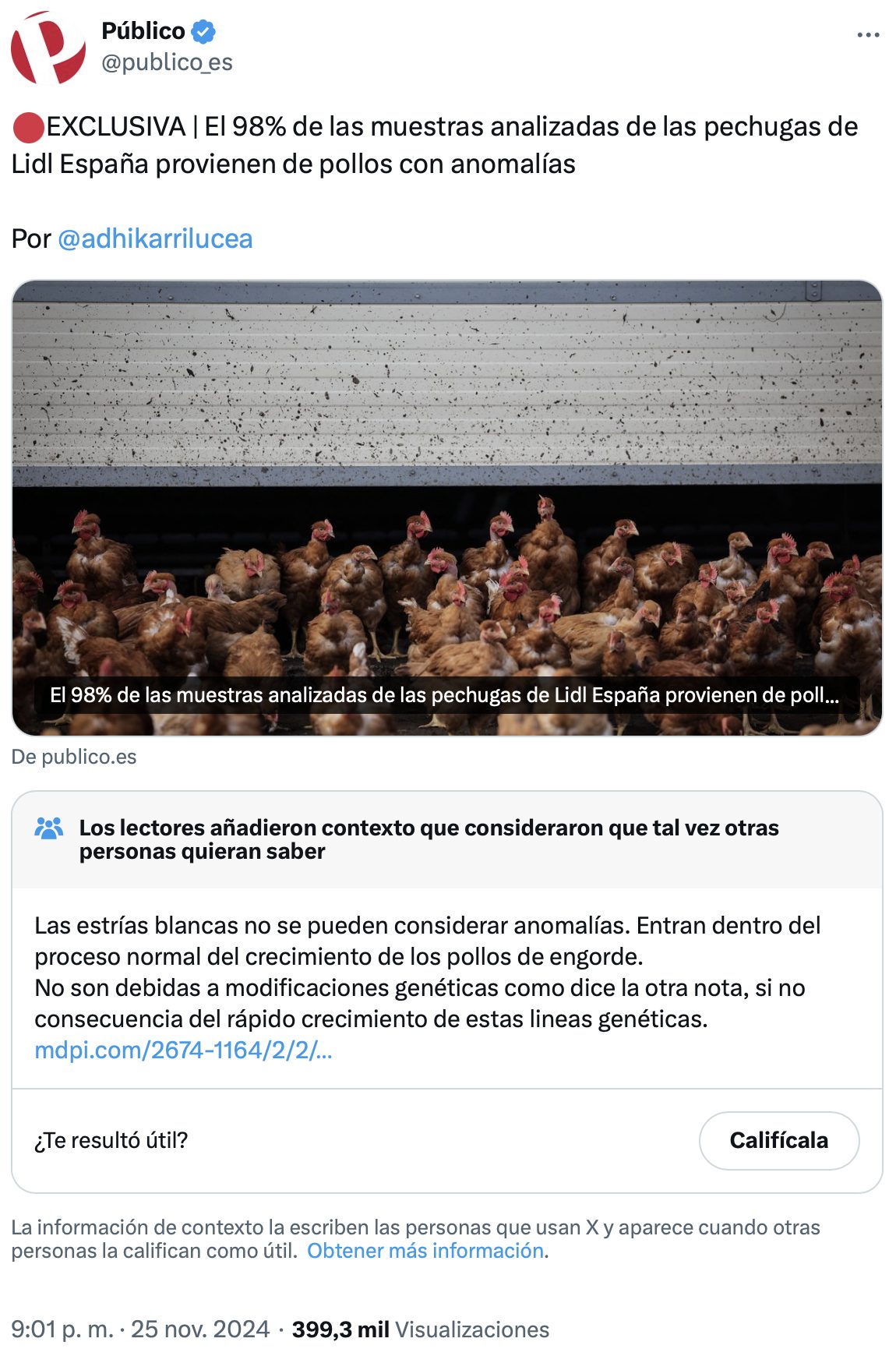Click the Califícala button

779,1140
